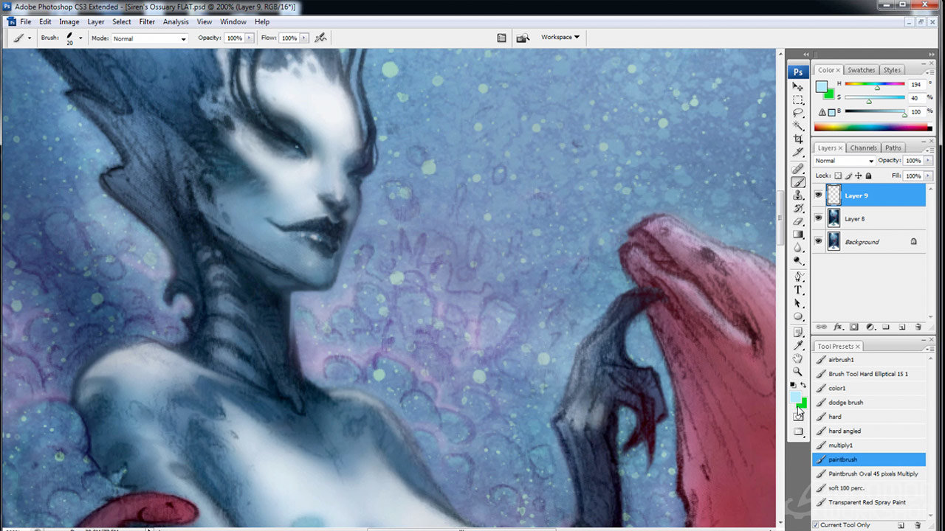Select the Lasso tool
Screen dimensions: 945x531
(x=798, y=113)
